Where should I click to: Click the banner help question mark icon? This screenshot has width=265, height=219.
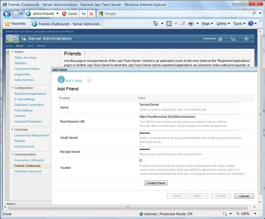coord(246,39)
